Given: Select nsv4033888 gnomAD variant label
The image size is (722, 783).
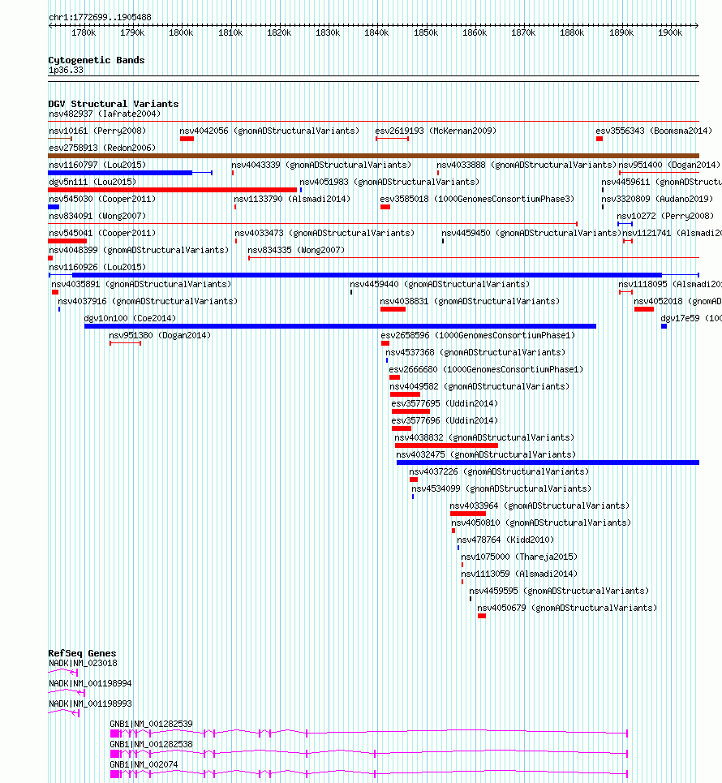Looking at the screenshot, I should (x=526, y=165).
